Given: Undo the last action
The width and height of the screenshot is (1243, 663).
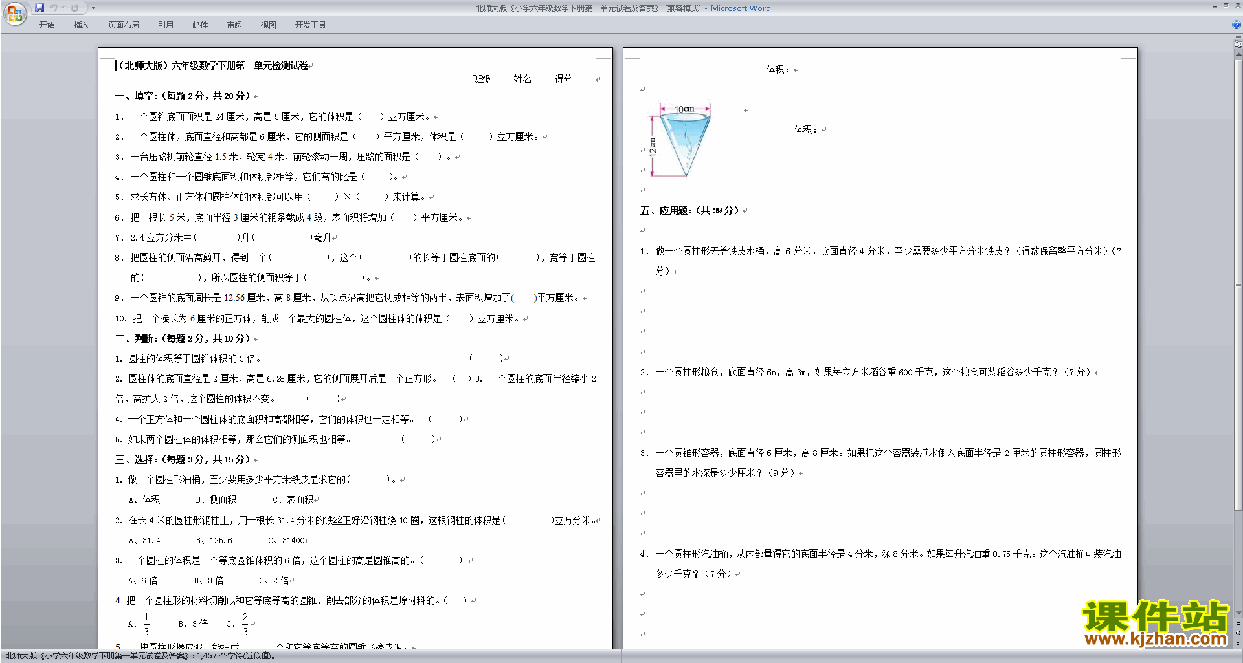Looking at the screenshot, I should pyautogui.click(x=54, y=8).
